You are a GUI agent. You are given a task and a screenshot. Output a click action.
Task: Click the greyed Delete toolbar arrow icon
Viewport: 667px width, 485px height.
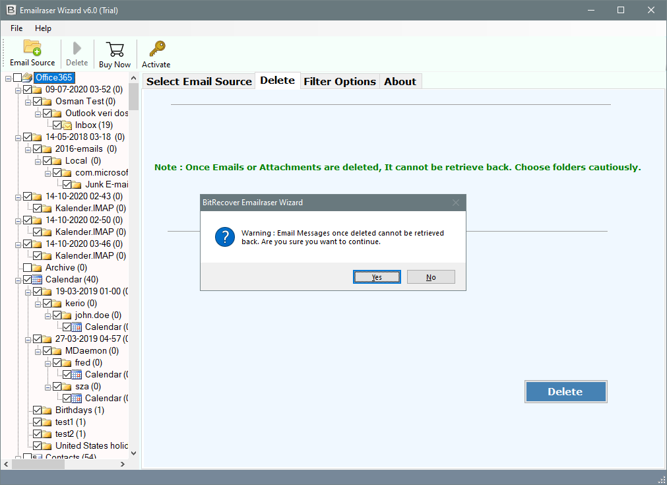pyautogui.click(x=77, y=48)
